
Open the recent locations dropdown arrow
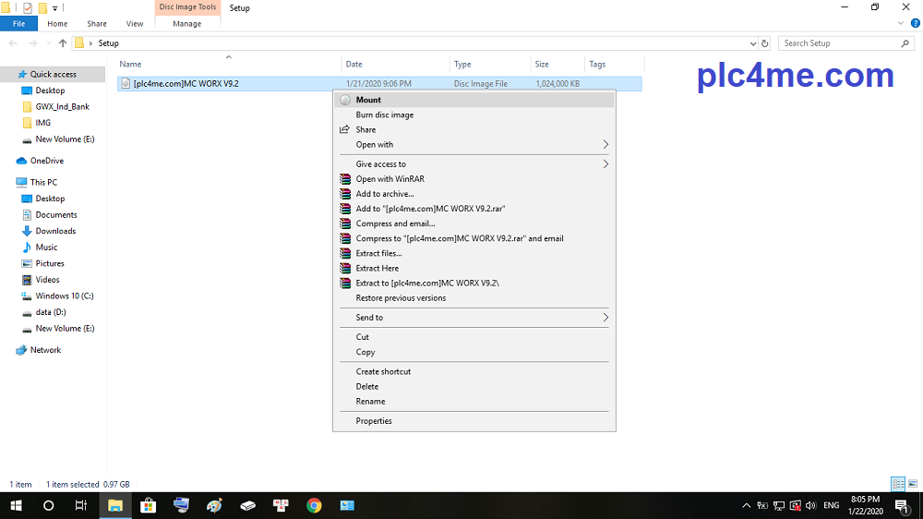[x=49, y=43]
